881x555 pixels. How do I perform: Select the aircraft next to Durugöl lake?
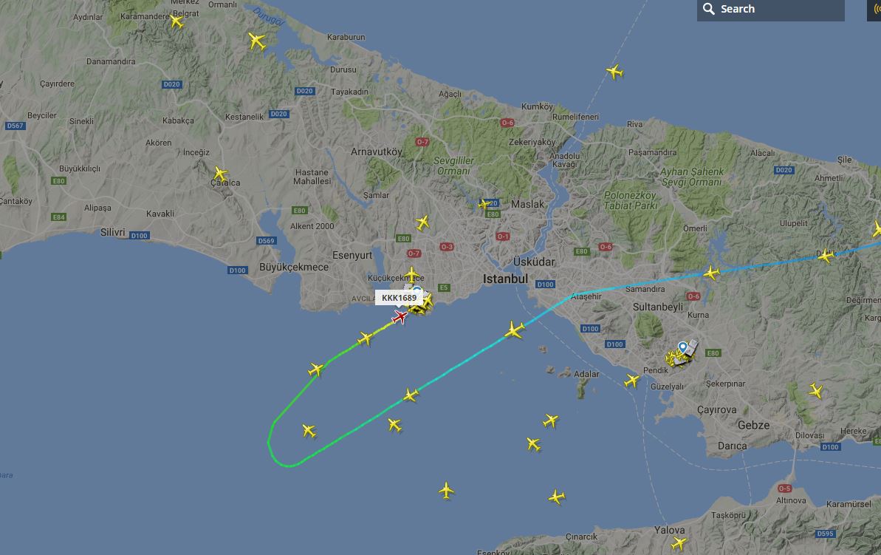tap(257, 41)
